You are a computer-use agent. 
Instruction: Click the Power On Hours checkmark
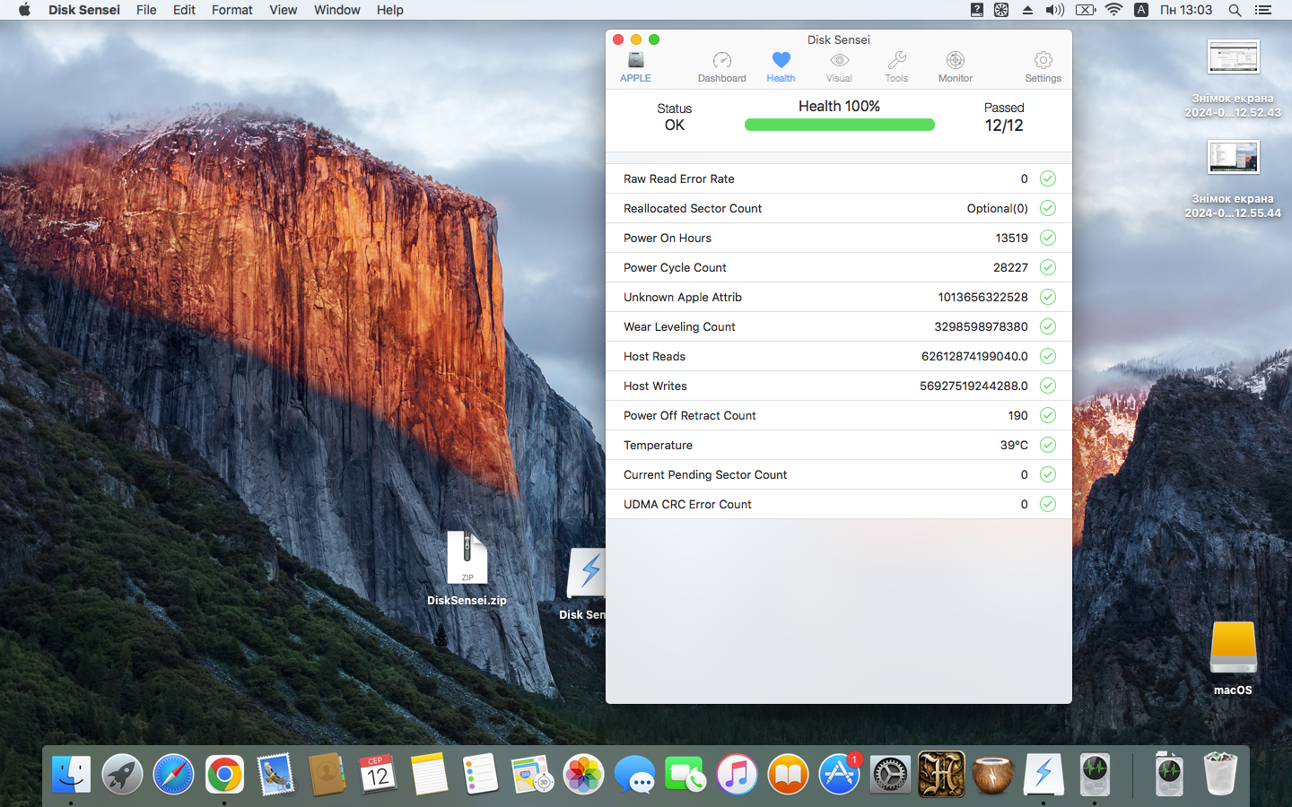1048,238
